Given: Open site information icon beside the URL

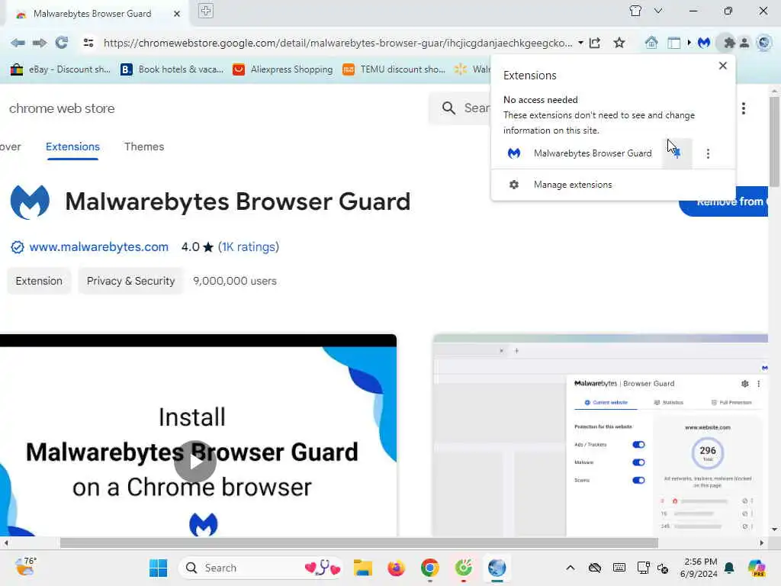Looking at the screenshot, I should pos(88,43).
